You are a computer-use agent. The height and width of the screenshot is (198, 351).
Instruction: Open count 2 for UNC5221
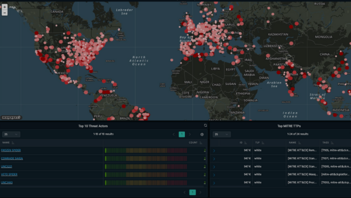[x=204, y=166]
